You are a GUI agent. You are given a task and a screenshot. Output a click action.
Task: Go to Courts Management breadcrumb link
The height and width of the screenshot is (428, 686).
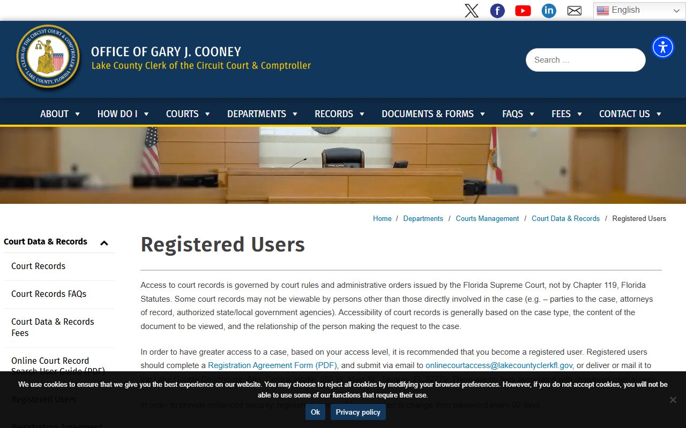pos(487,218)
